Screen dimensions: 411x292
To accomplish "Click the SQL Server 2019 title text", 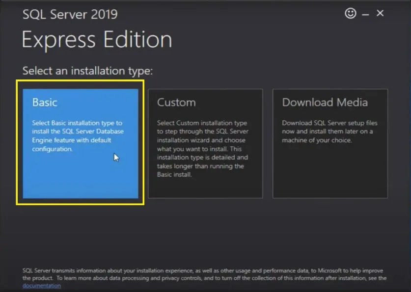I will click(x=70, y=14).
